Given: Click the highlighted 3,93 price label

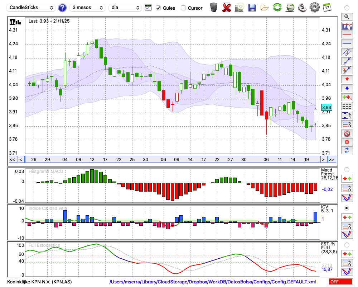Looking at the screenshot, I should tap(327, 107).
